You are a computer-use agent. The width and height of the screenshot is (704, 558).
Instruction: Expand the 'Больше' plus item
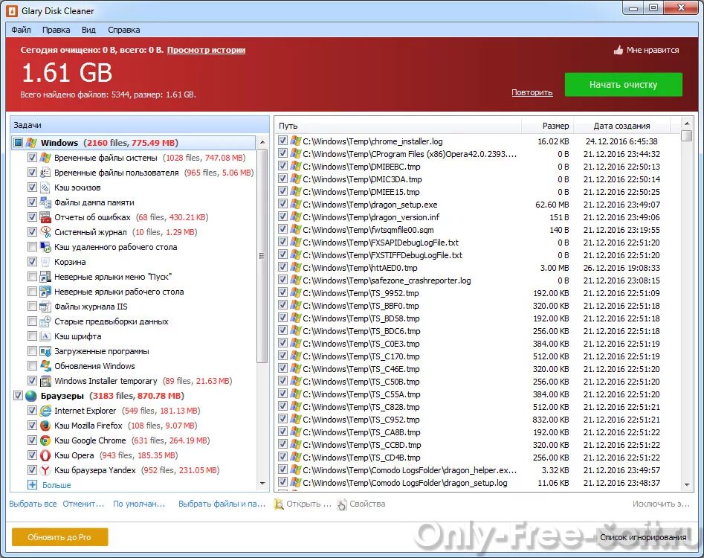pyautogui.click(x=32, y=485)
